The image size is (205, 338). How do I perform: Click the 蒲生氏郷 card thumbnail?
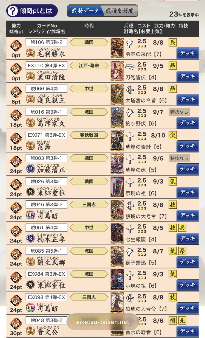pos(117,256)
